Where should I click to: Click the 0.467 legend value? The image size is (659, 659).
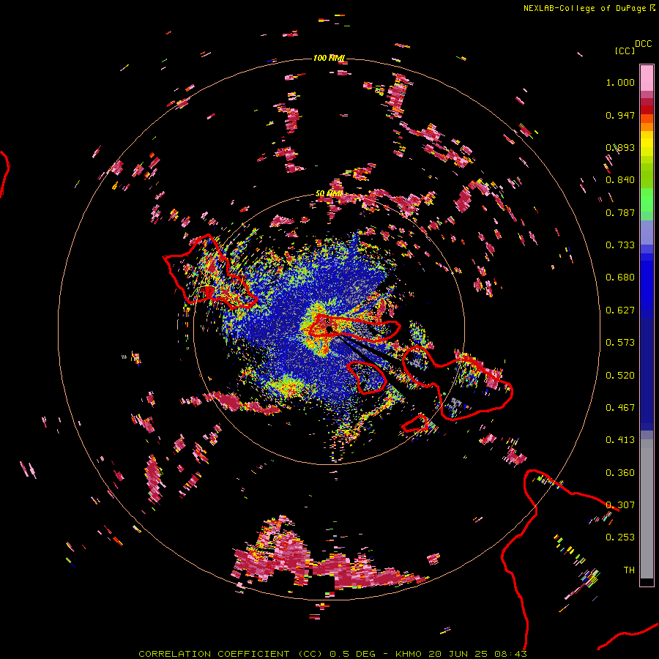pyautogui.click(x=620, y=408)
